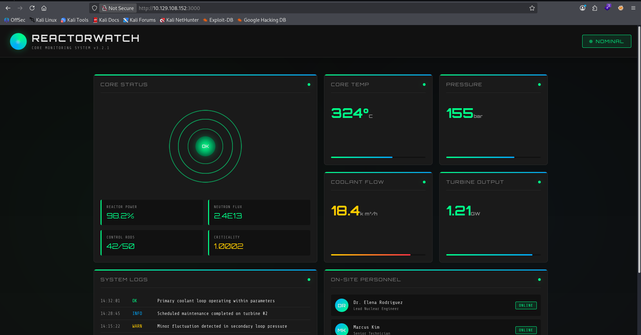
Task: Reload the page with the refresh icon
Action: [32, 8]
